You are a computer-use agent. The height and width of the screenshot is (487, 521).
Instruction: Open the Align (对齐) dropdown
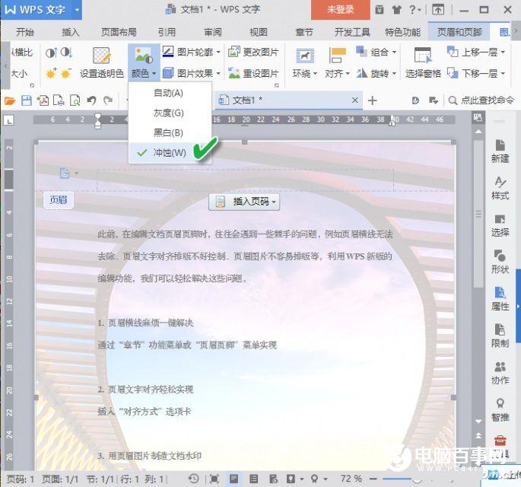pyautogui.click(x=337, y=62)
